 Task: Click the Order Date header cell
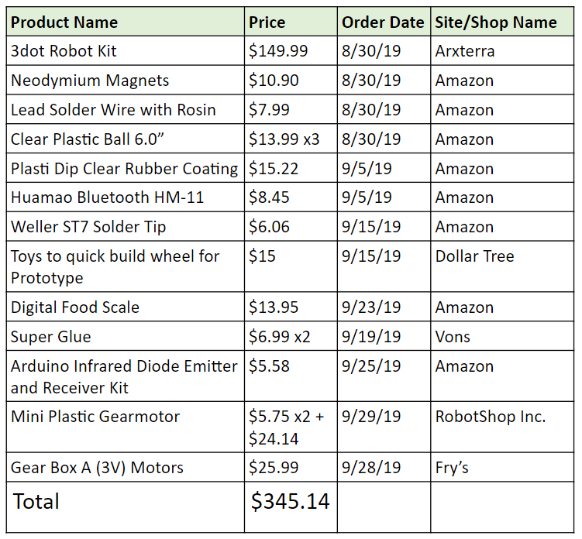(x=384, y=22)
